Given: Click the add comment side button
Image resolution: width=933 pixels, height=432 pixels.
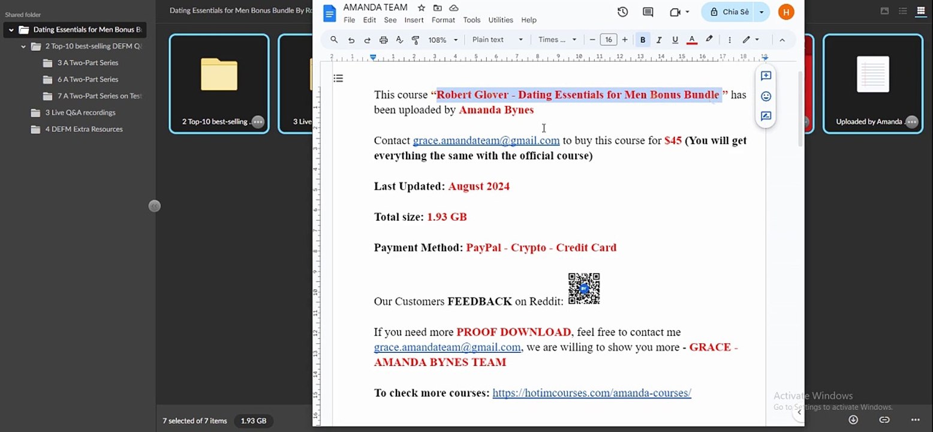Looking at the screenshot, I should 766,76.
